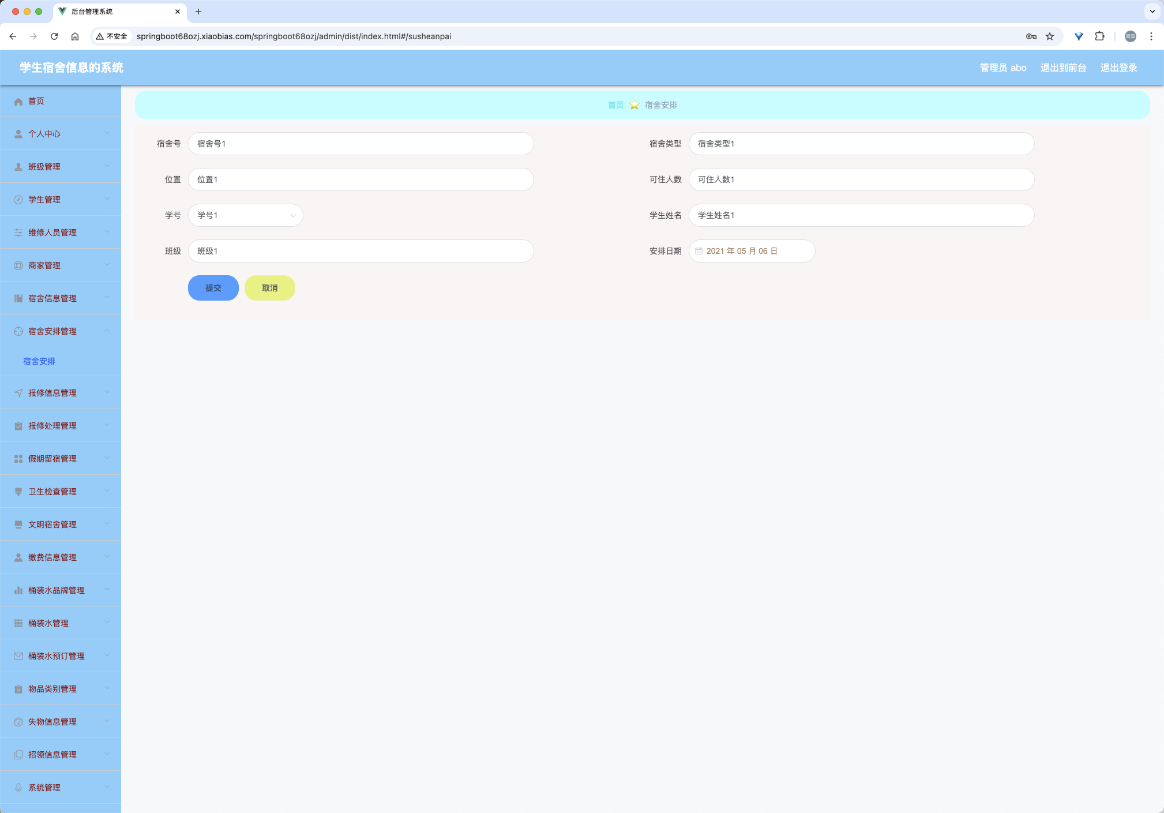Open the 宿舍安排 submenu item
Viewport: 1164px width, 813px height.
(x=61, y=361)
